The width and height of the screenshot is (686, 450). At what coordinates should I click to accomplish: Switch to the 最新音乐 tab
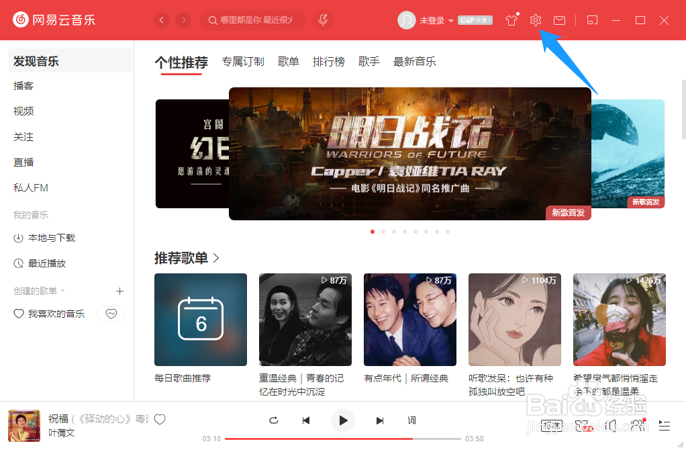[x=414, y=62]
